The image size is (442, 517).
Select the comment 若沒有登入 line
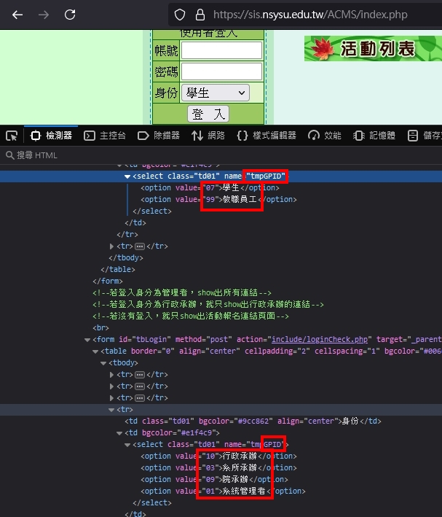[191, 316]
